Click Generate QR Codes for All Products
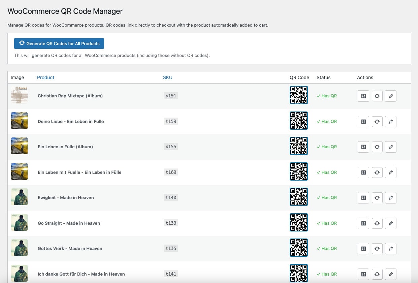The width and height of the screenshot is (418, 283). [59, 43]
